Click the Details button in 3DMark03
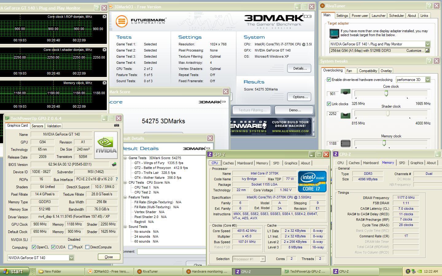The image size is (442, 276). [299, 68]
